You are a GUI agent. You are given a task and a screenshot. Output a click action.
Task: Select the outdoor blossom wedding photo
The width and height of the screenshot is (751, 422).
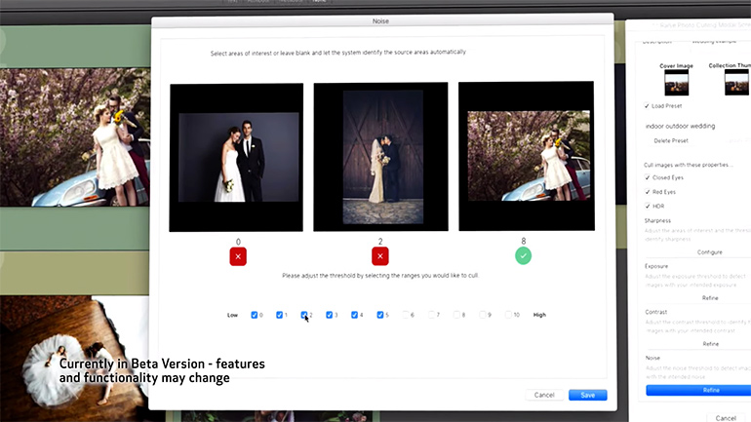click(x=526, y=157)
